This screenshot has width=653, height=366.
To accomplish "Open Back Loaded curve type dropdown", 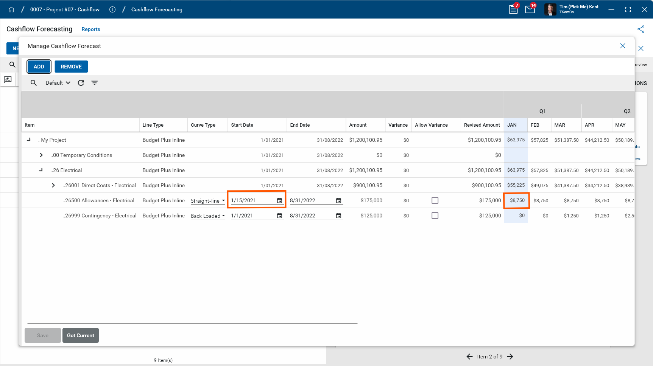I will pos(208,216).
